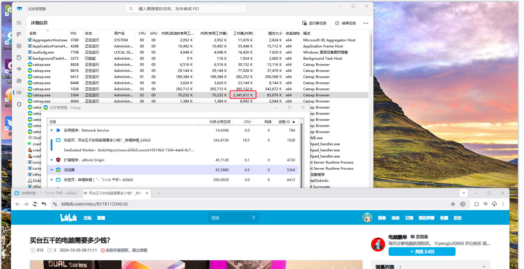Open Processes page in Task Manager sidebar
The height and width of the screenshot is (269, 524).
19,34
